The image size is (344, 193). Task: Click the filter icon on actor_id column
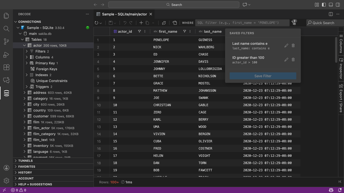(139, 31)
